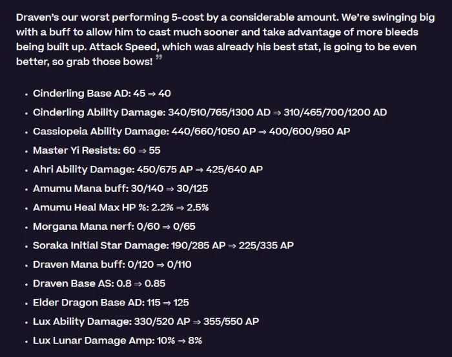Click the Amumu Heal Max HP line
This screenshot has width=452, height=357.
(x=121, y=207)
